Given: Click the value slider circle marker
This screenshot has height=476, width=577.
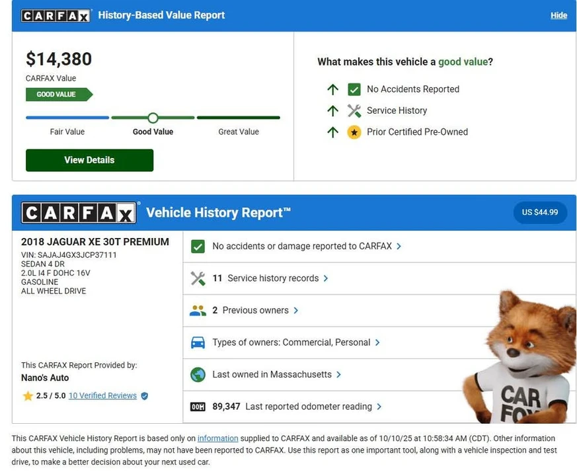Looking at the screenshot, I should click(x=153, y=118).
